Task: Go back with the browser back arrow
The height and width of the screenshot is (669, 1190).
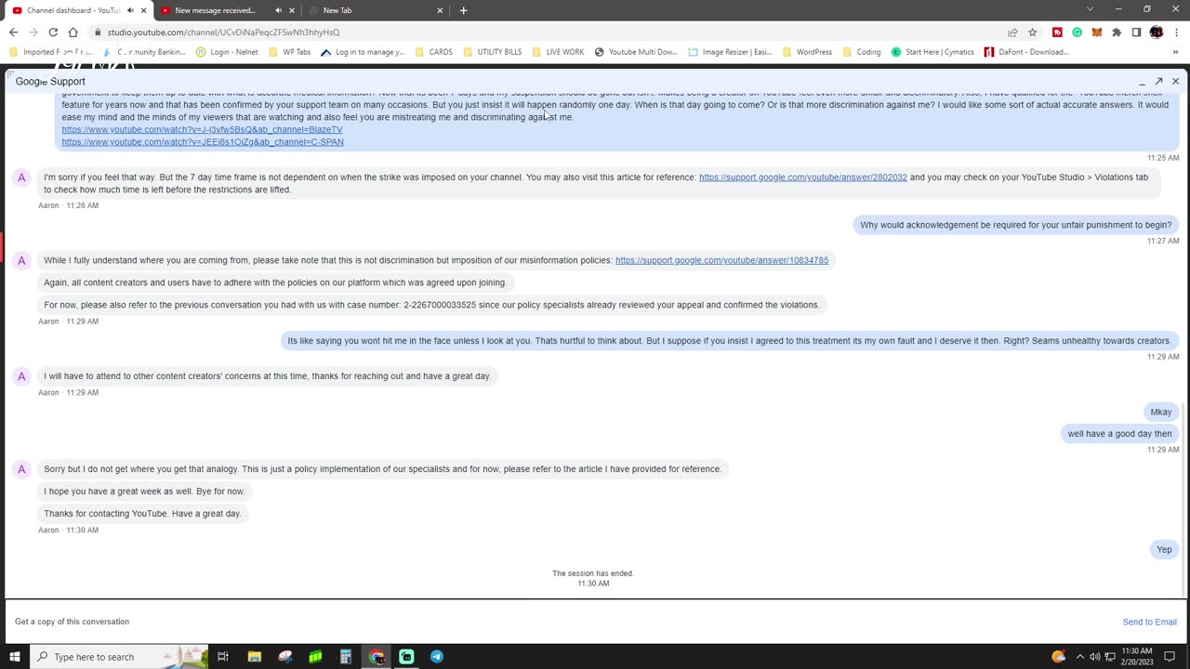Action: click(14, 33)
